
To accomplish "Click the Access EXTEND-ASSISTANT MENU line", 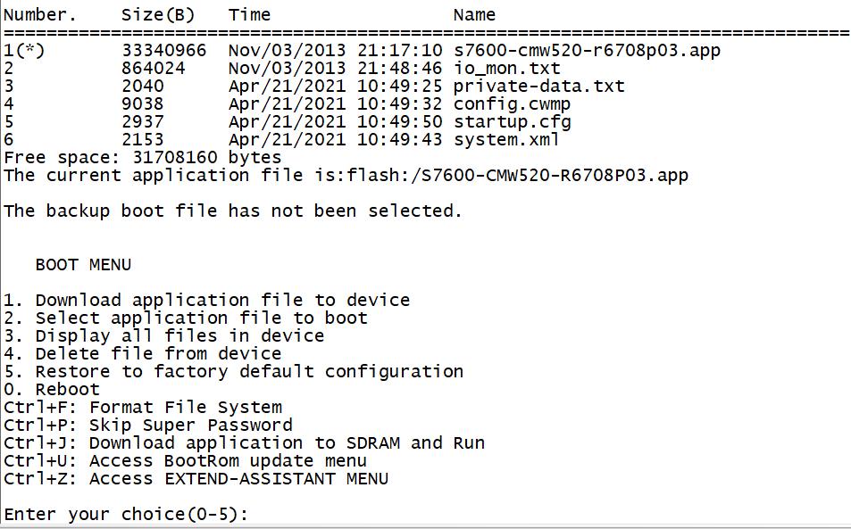I will tap(196, 479).
